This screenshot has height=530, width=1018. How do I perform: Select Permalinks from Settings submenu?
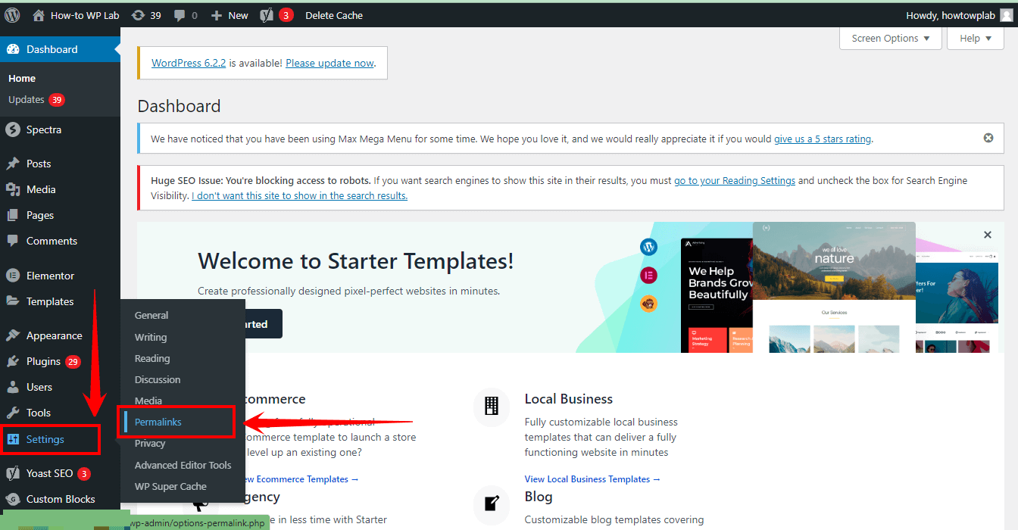click(x=158, y=422)
